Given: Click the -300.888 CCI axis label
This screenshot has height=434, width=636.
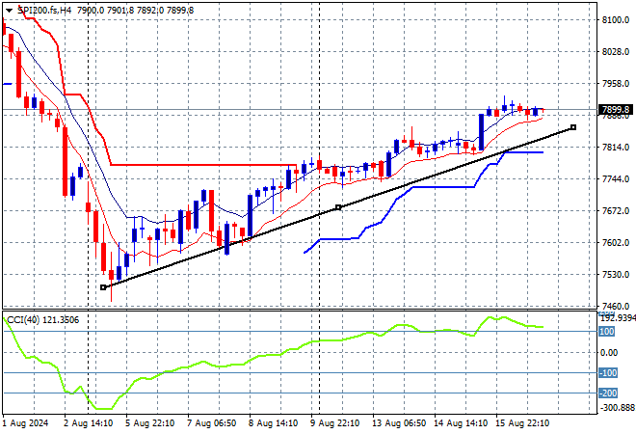Looking at the screenshot, I should pyautogui.click(x=617, y=407).
